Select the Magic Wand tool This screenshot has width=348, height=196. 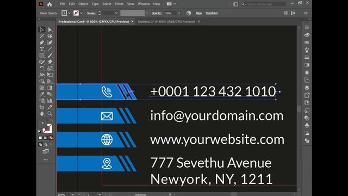[42, 36]
